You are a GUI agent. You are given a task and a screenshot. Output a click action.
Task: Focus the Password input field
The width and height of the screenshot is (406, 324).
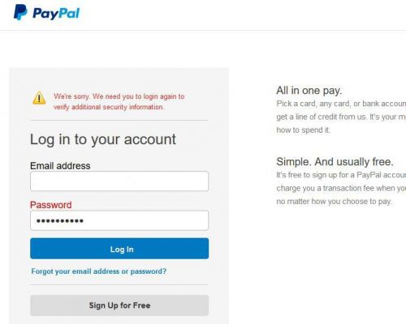[119, 220]
